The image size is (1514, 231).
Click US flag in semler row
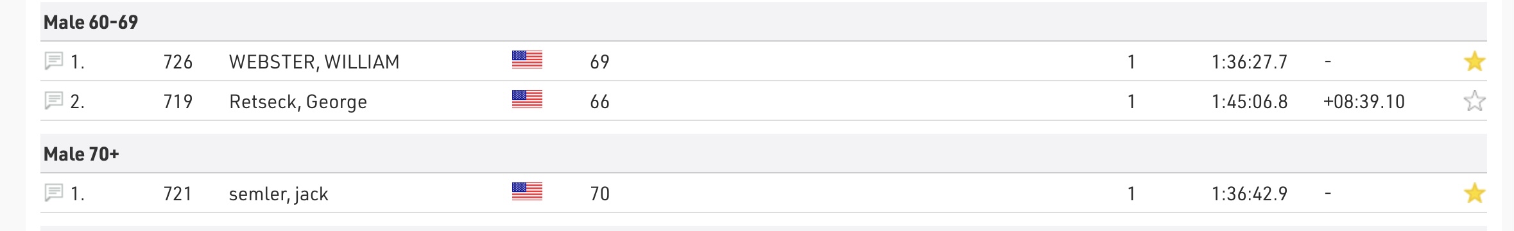pyautogui.click(x=527, y=192)
